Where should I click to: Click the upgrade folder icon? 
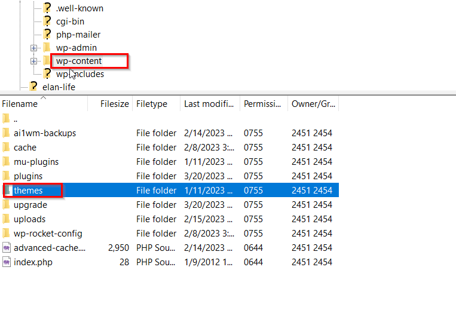point(6,205)
